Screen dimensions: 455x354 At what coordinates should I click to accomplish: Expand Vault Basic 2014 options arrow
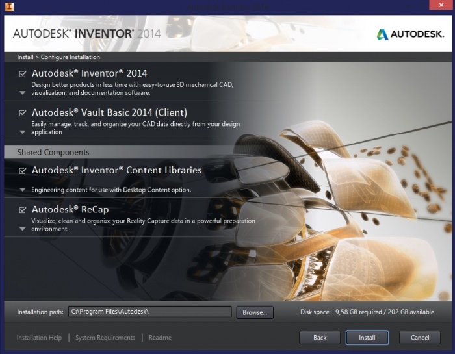click(22, 133)
